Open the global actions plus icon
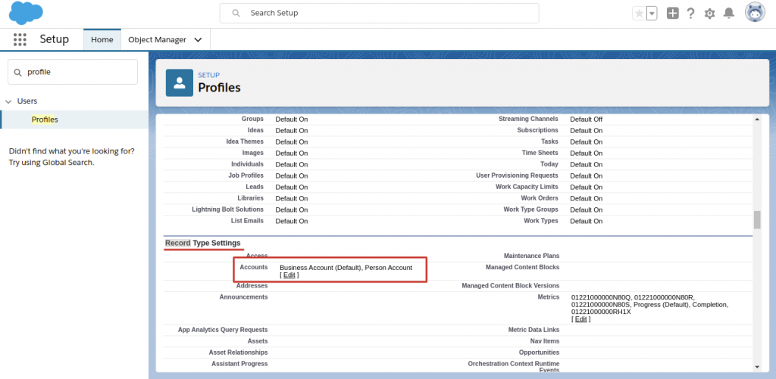776x379 pixels. point(672,14)
